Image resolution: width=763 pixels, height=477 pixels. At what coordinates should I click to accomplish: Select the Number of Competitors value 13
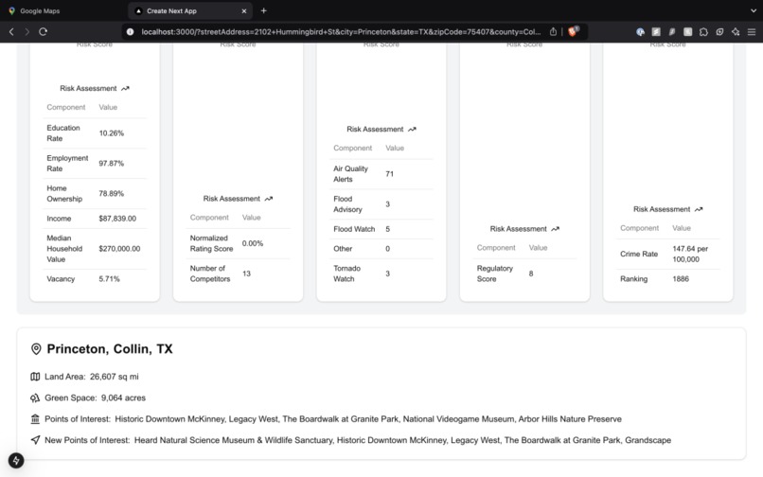[247, 274]
